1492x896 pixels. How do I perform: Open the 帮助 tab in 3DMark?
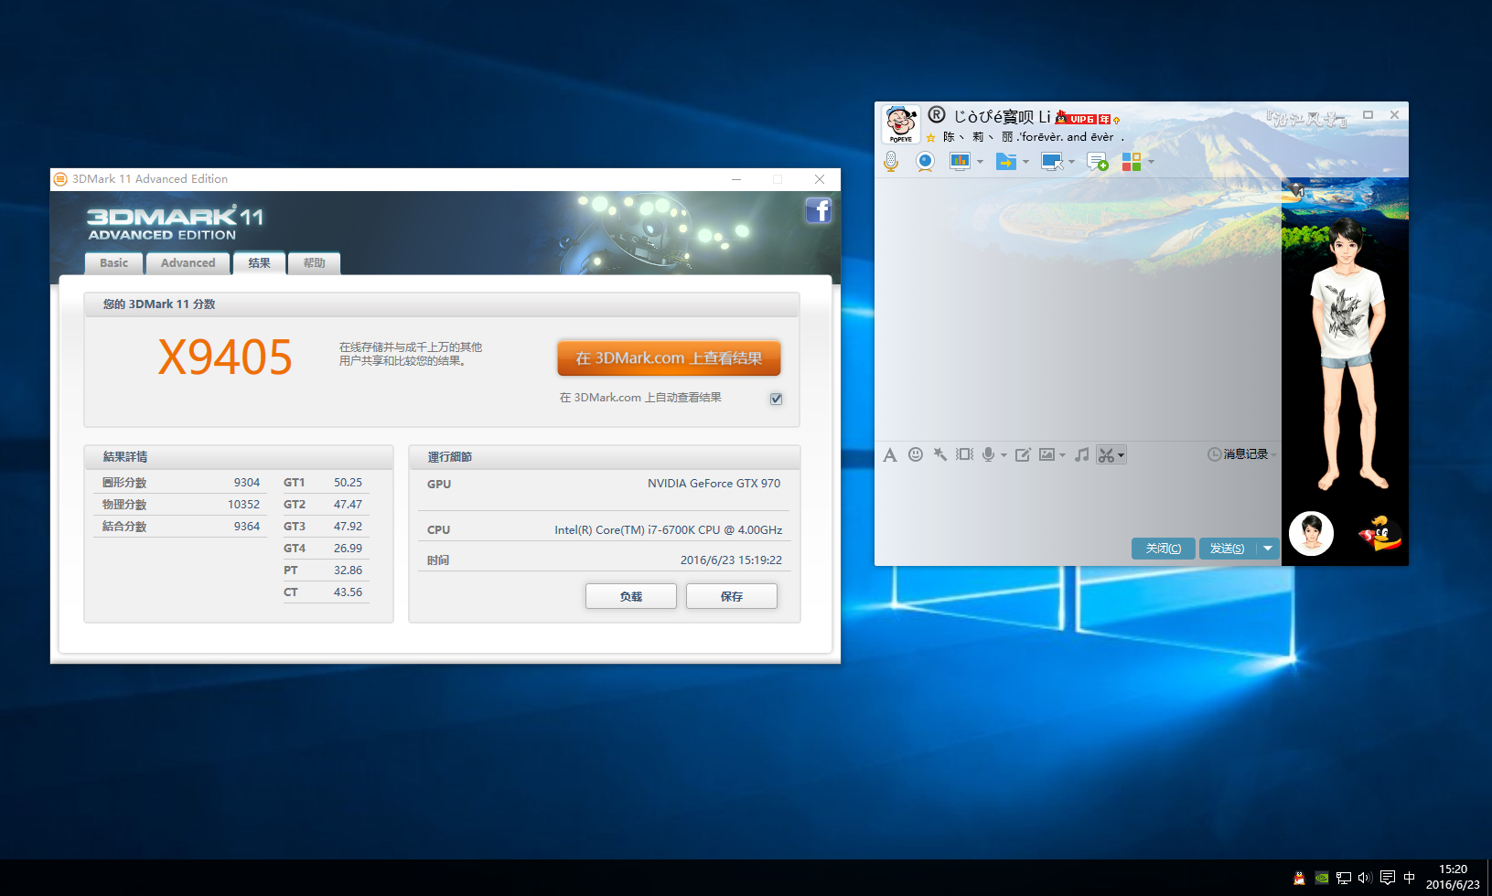tap(314, 263)
